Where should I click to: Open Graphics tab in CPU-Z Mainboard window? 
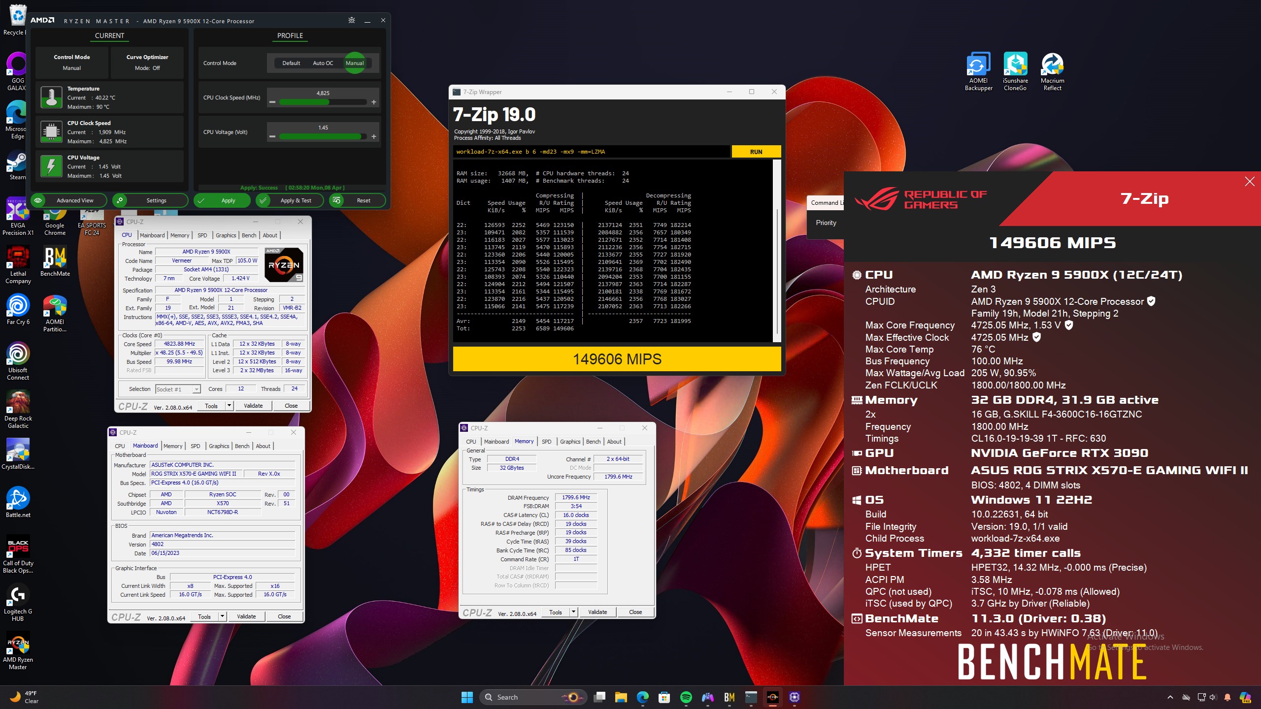click(x=219, y=446)
